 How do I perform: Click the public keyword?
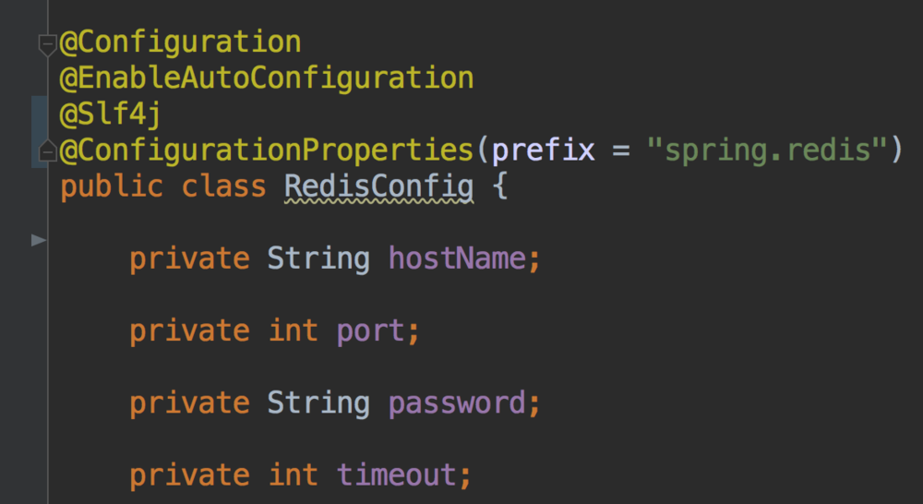tap(111, 186)
